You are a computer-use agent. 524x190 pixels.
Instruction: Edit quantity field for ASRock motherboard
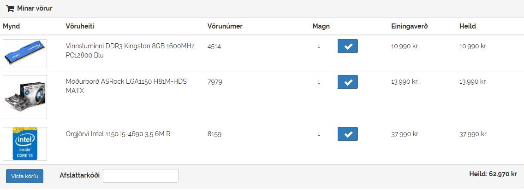[319, 82]
